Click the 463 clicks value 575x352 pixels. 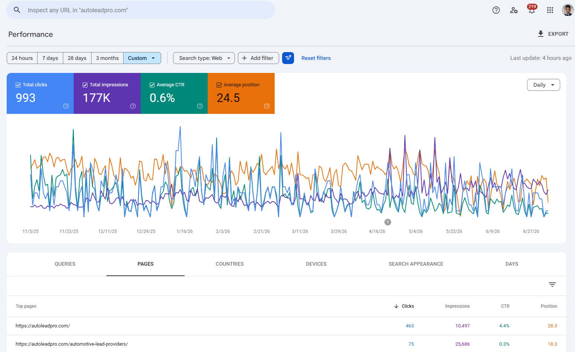click(x=410, y=326)
